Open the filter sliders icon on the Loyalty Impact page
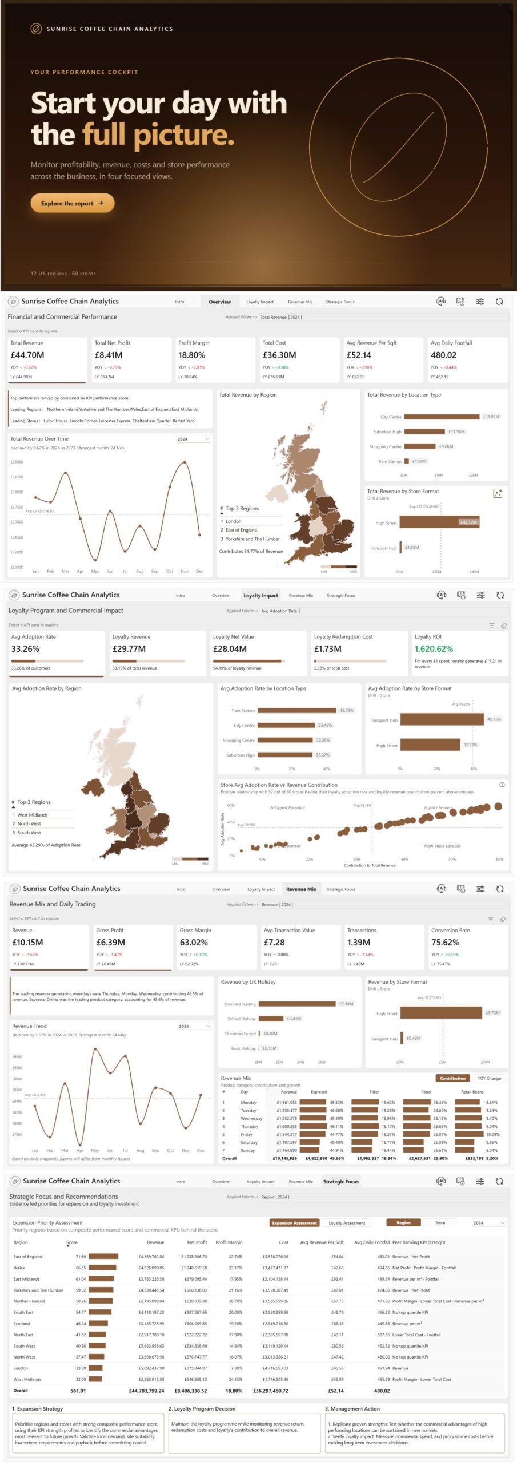The width and height of the screenshot is (517, 1465). [x=481, y=595]
